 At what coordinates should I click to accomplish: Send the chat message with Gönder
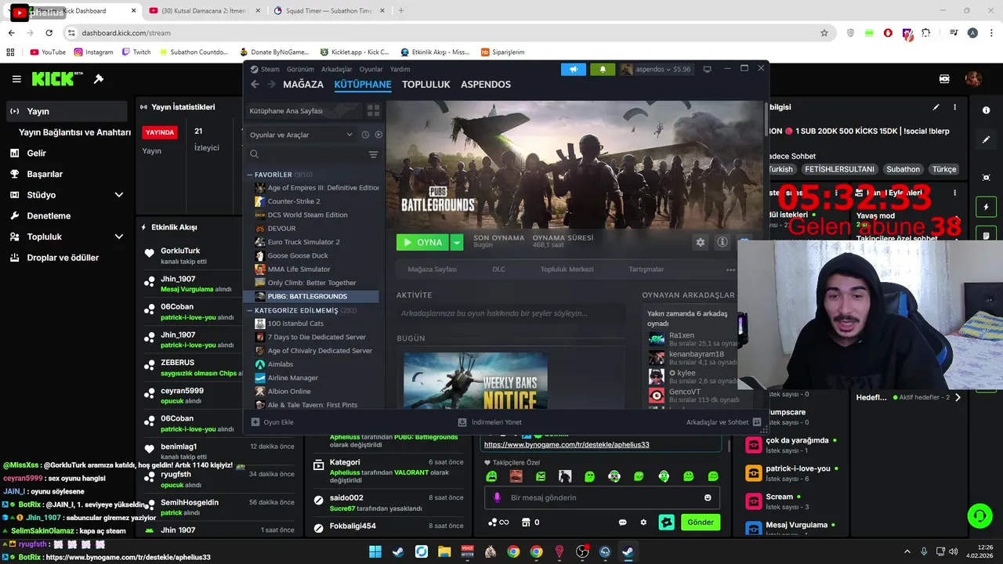(701, 522)
